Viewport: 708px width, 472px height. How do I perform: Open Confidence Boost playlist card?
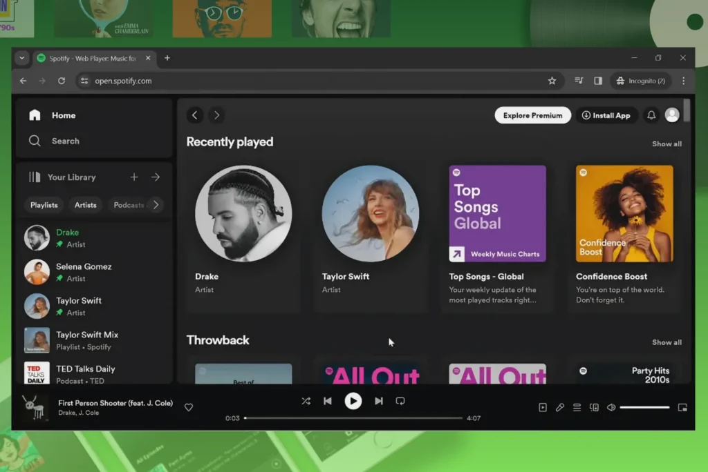pos(624,235)
